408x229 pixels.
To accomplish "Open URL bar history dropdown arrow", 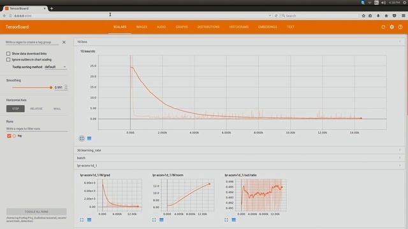I will (270, 16).
